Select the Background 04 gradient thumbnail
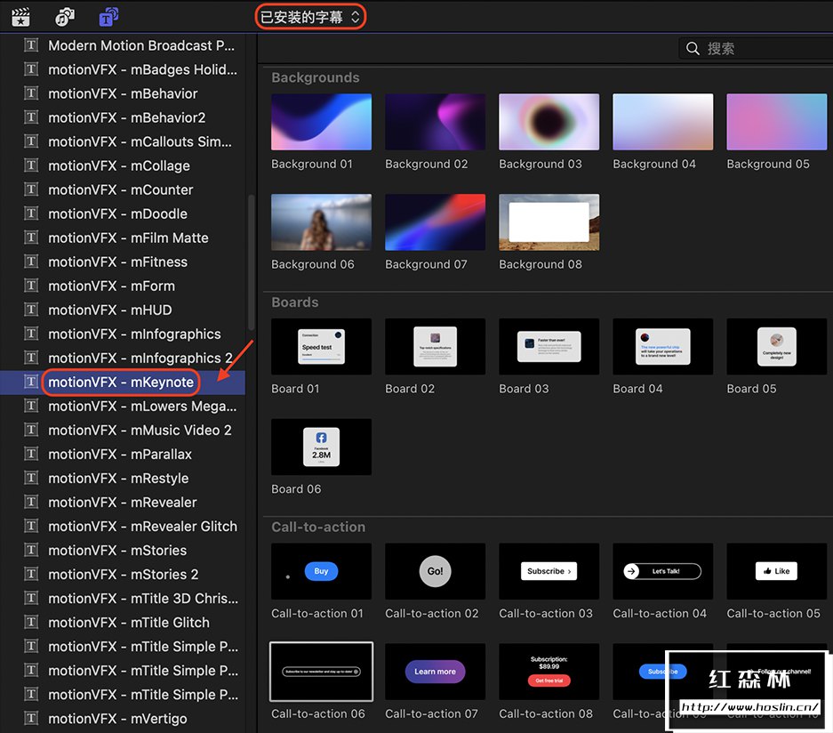Screen dimensions: 833x733 [663, 122]
